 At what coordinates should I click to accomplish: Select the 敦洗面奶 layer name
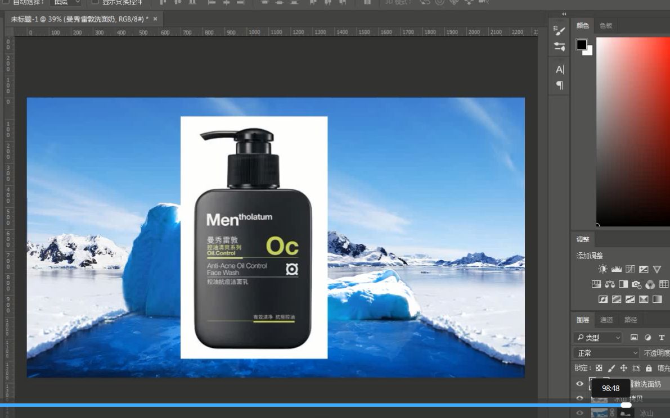coord(646,384)
